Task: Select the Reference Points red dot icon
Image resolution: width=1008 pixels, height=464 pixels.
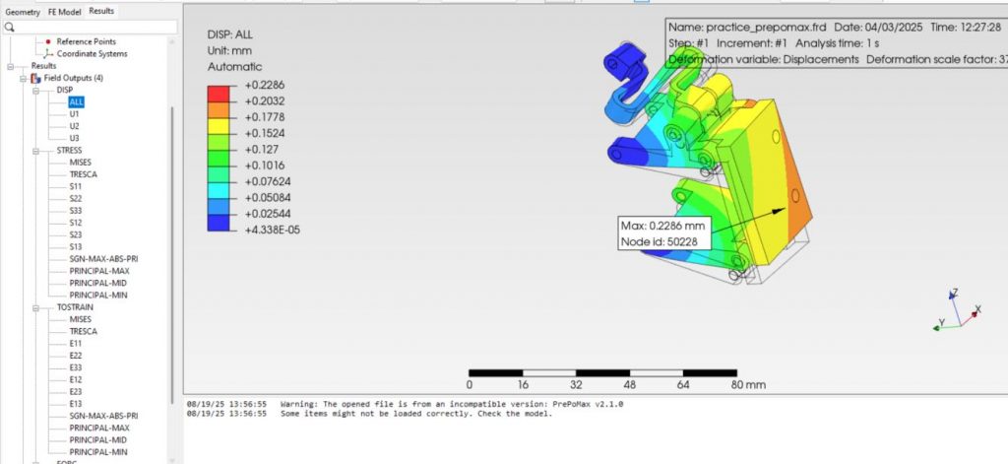Action: tap(48, 41)
